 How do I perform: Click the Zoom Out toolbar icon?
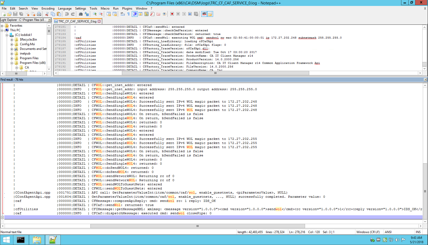100,14
